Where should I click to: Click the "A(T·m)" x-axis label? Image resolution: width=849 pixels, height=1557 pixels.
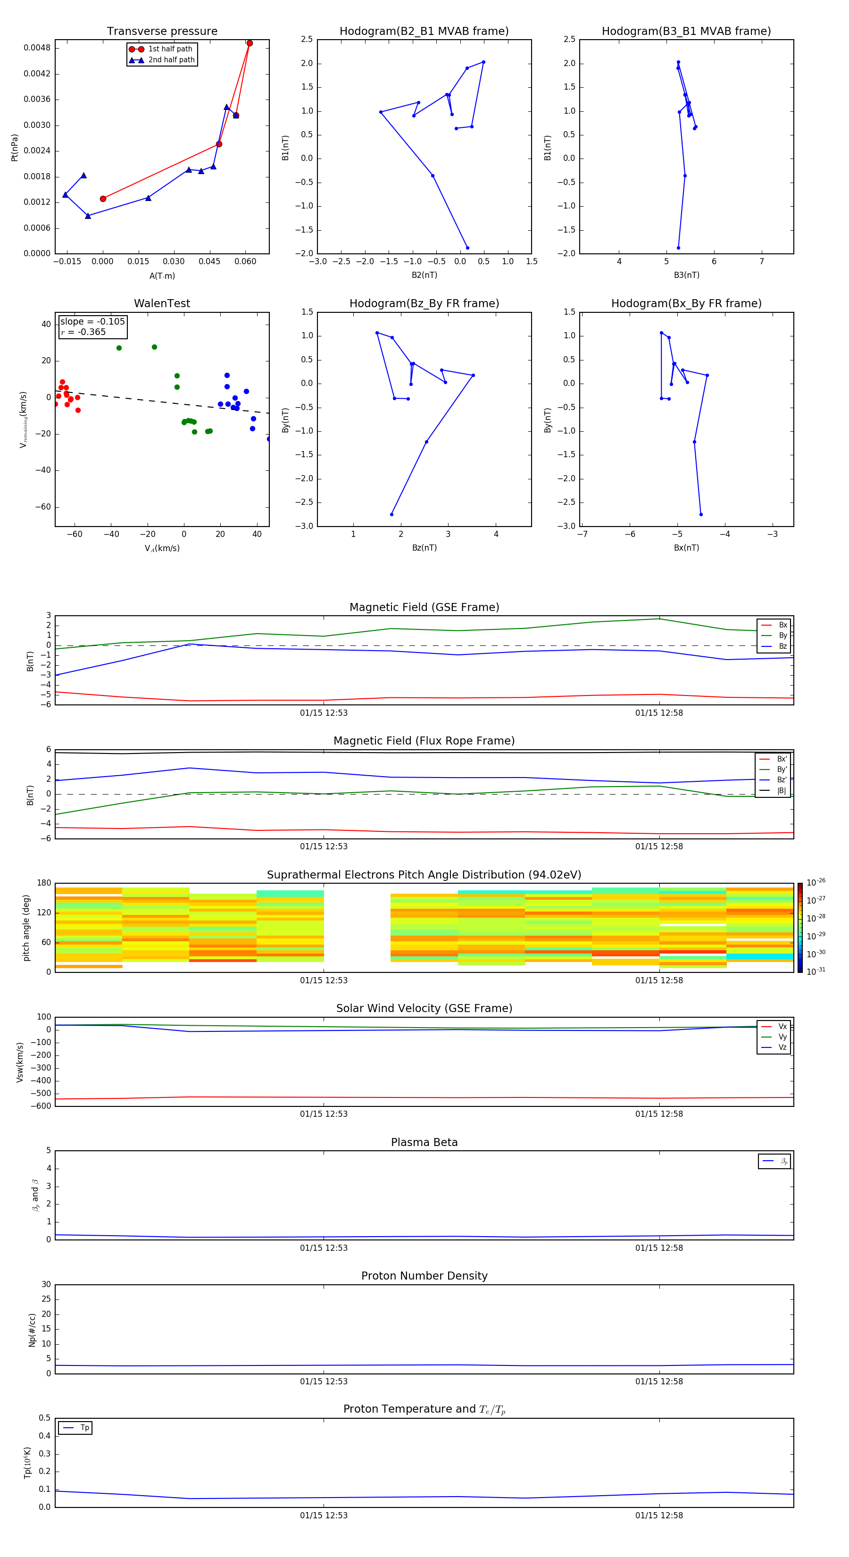click(162, 276)
